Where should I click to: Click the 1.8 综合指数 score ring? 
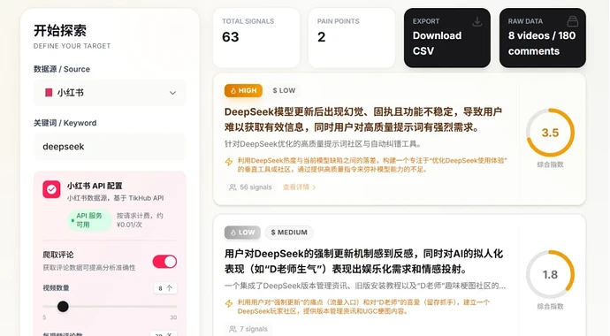[x=550, y=275]
